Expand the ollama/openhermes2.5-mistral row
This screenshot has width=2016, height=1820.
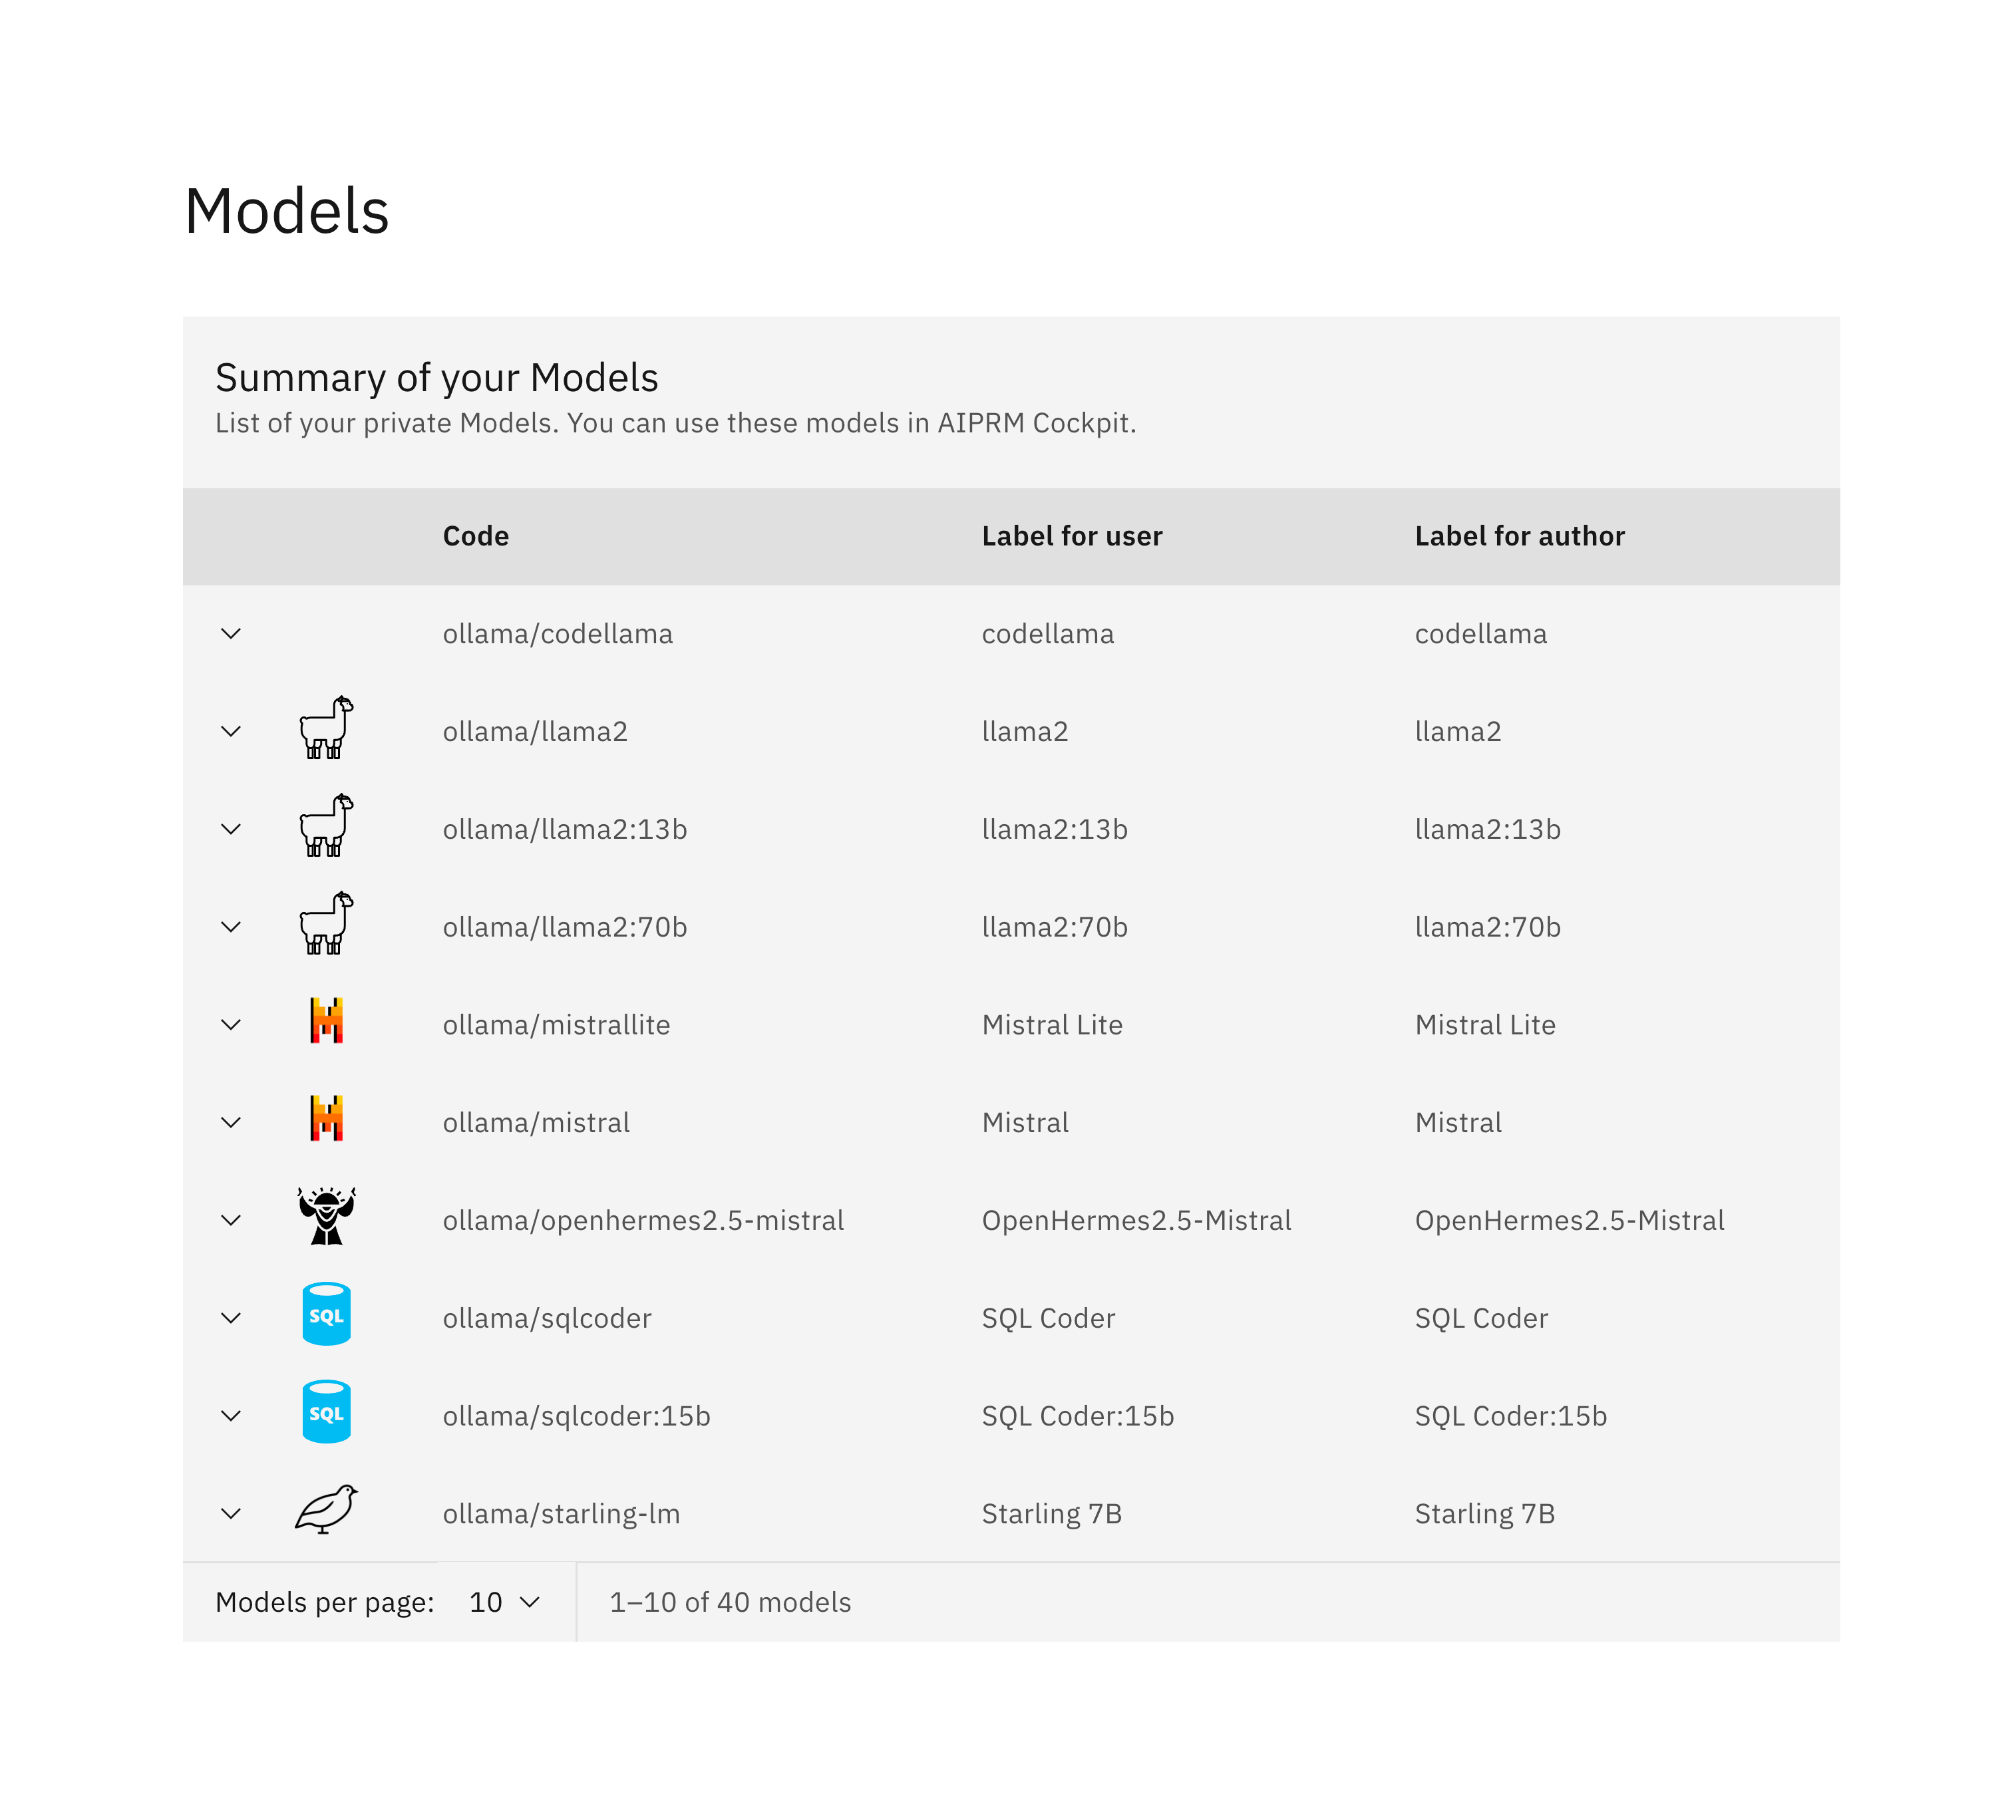(231, 1221)
